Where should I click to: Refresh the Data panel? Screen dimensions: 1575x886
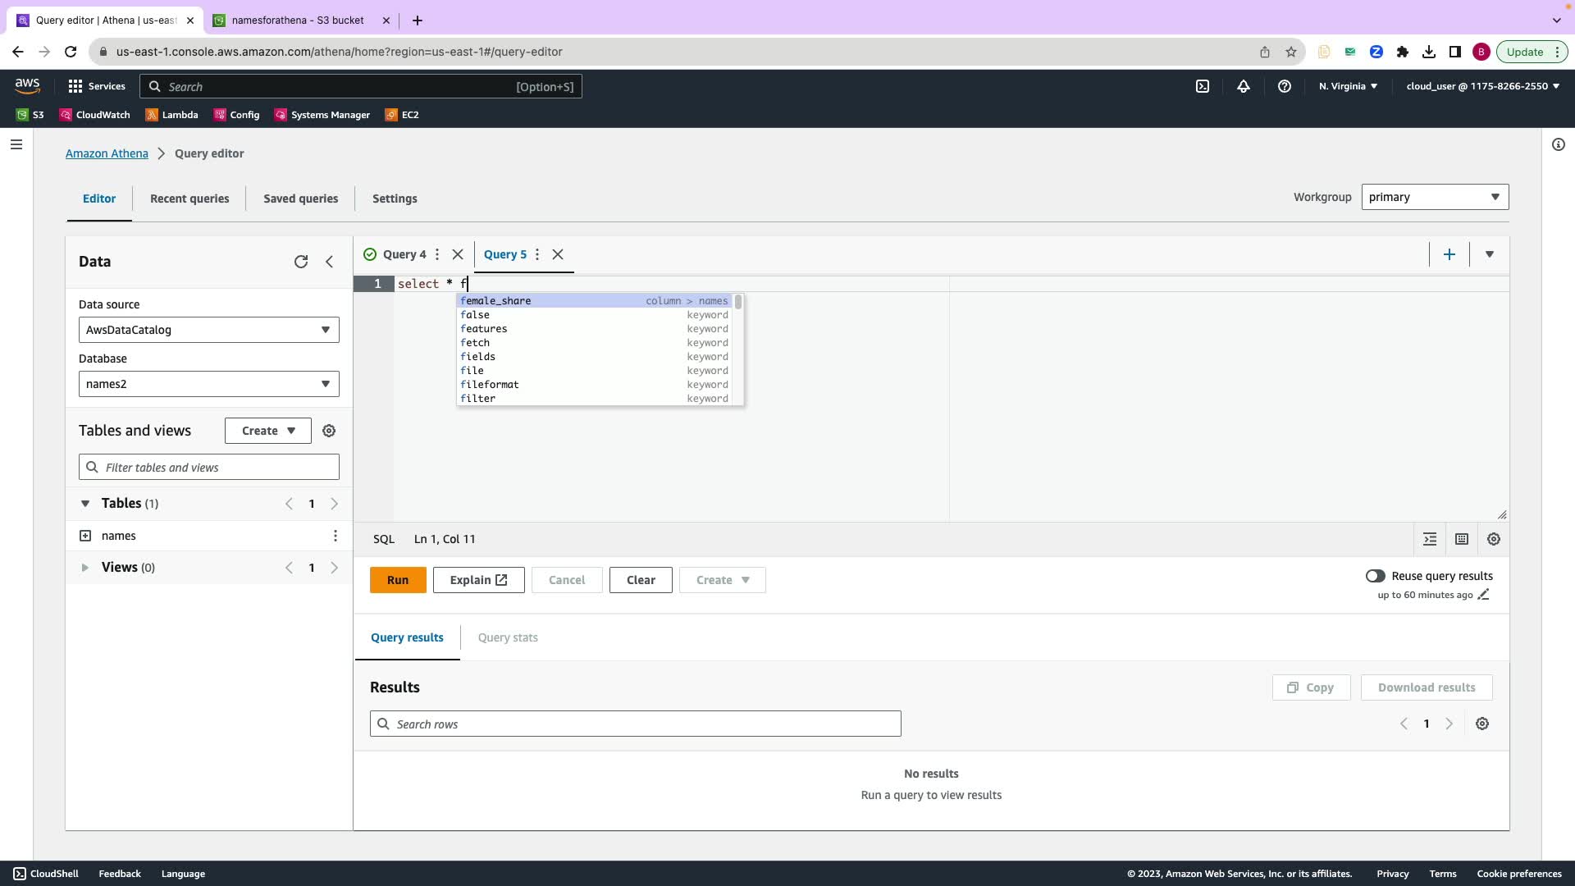[x=301, y=262]
